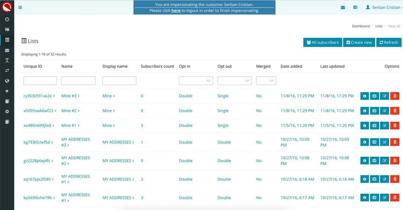The image size is (403, 210).
Task: Sort by Unique ID column header
Action: pos(33,66)
